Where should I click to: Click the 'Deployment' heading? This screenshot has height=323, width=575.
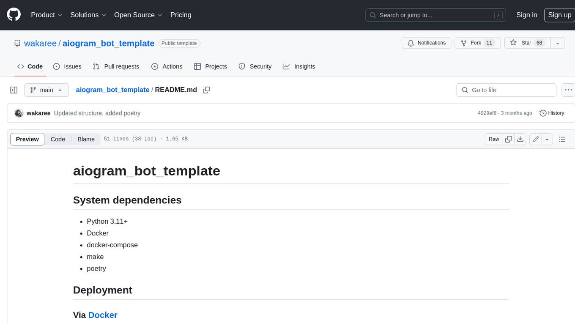click(x=103, y=290)
